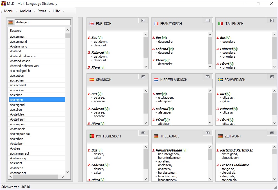278x190 pixels.
Task: Click the French flag icon in Französisch panel
Action: 156,24
